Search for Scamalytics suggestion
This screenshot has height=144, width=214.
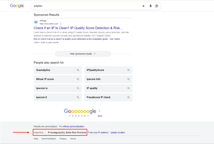pos(58,70)
